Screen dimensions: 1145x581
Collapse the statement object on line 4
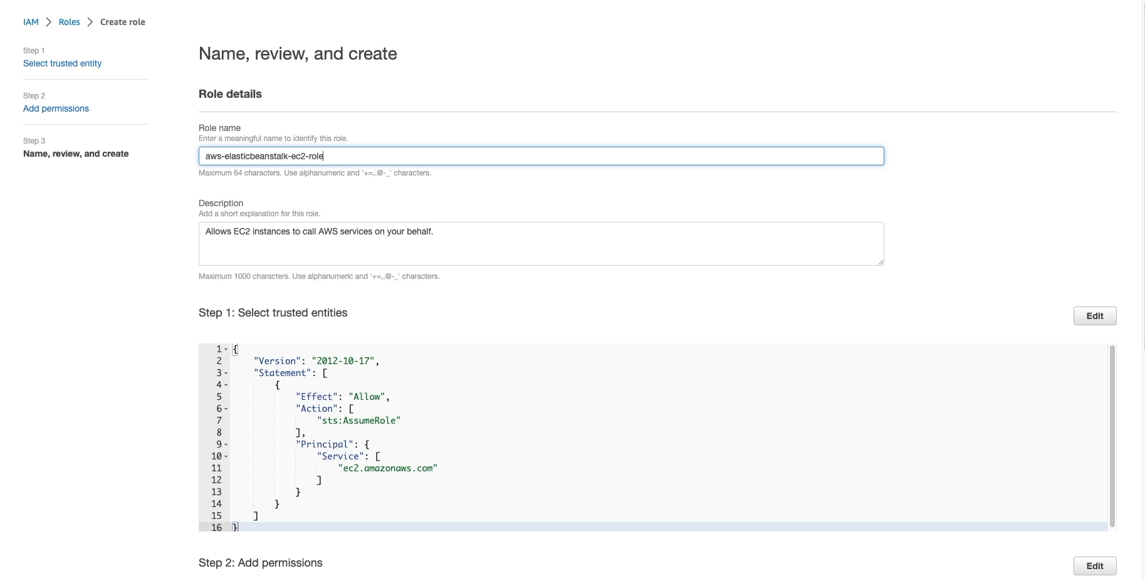point(226,385)
